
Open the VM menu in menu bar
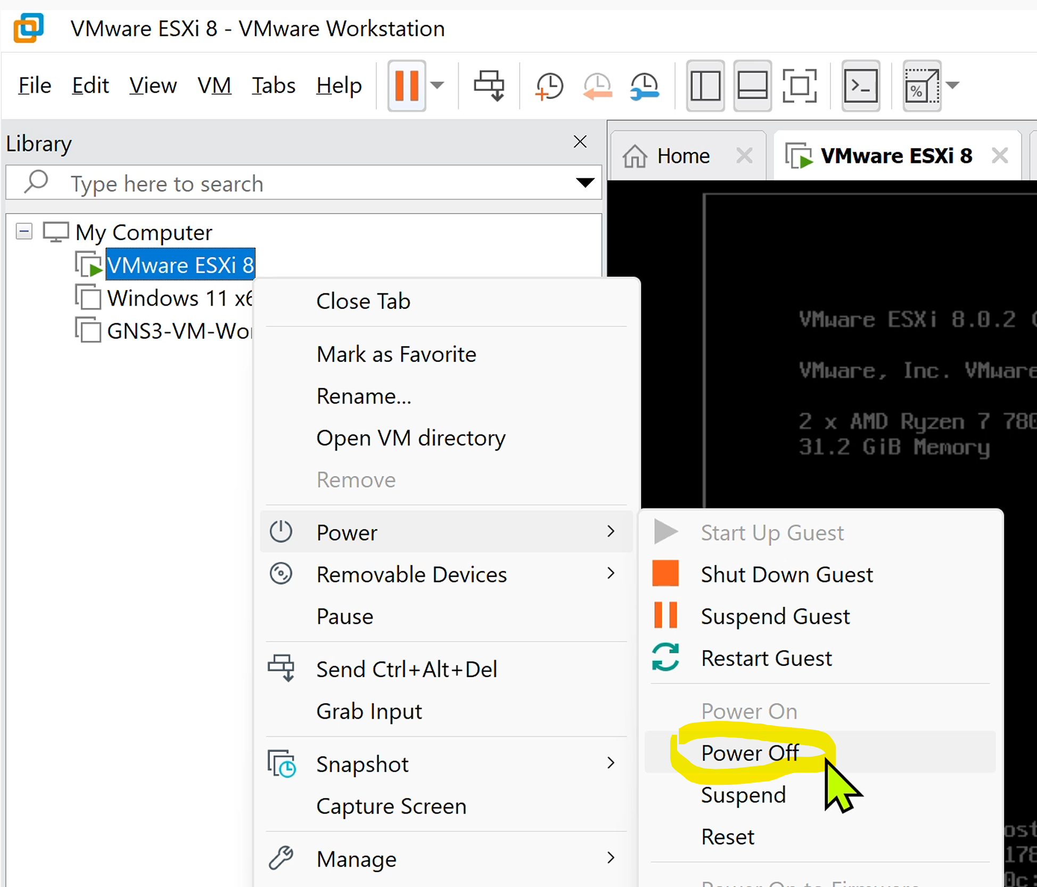[214, 85]
